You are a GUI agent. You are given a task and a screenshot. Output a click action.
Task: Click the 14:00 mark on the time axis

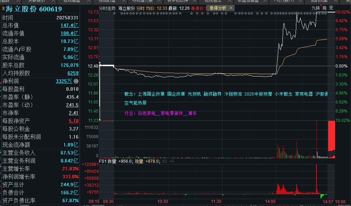pyautogui.click(x=270, y=201)
